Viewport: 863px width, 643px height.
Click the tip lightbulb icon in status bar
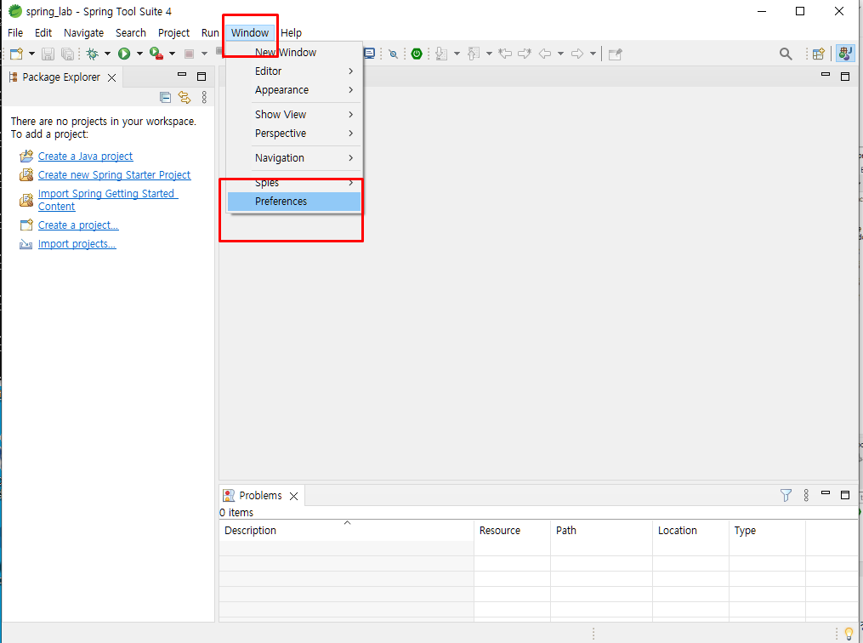[849, 633]
